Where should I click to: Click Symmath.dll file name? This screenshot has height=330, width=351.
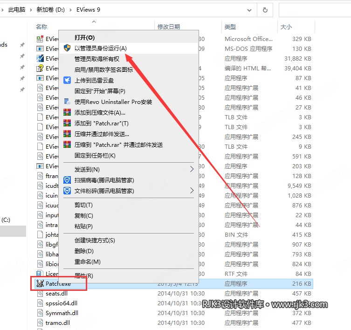point(62,313)
